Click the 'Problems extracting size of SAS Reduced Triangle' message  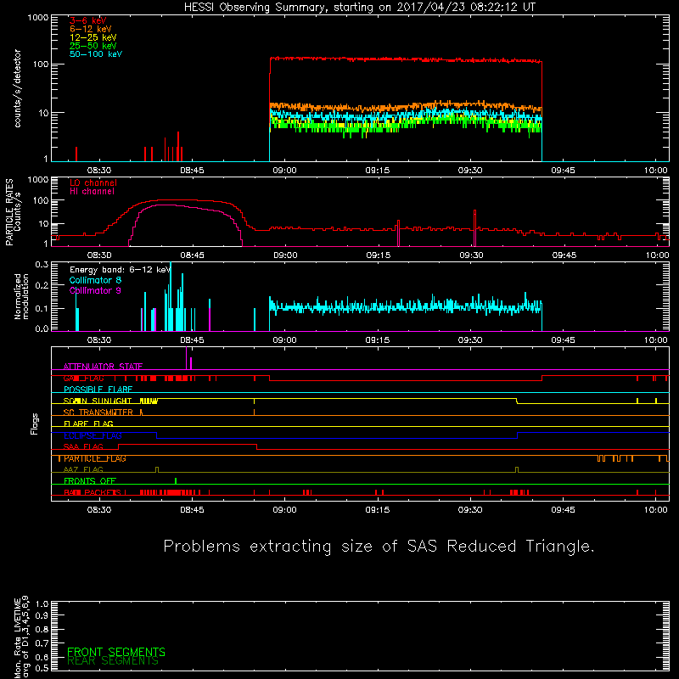pyautogui.click(x=379, y=547)
